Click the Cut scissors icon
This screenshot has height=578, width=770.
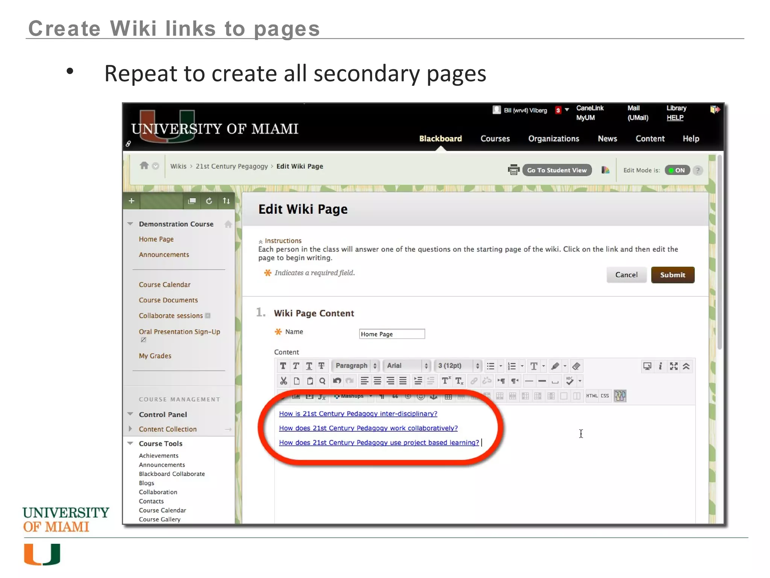pos(283,381)
